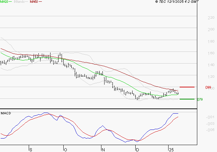Toggle the BBands legend entry

(x=20, y=2)
